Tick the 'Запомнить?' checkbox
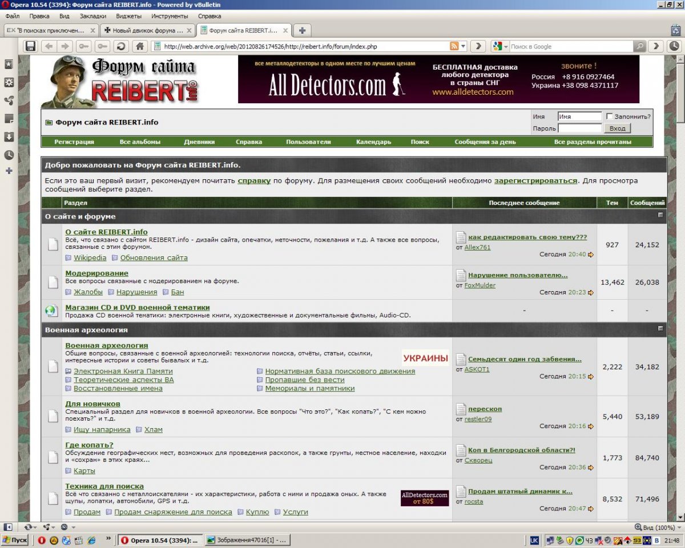685x548 pixels. coord(610,116)
